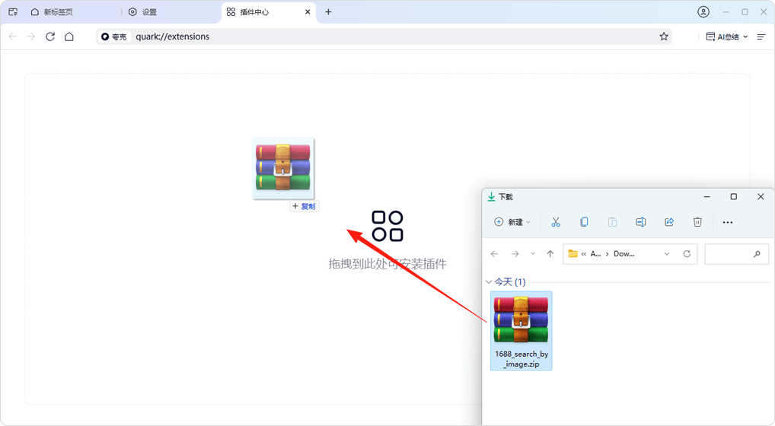Go to the browser home page icon

pyautogui.click(x=69, y=37)
